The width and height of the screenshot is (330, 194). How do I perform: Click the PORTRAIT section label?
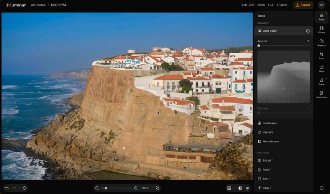point(263,153)
